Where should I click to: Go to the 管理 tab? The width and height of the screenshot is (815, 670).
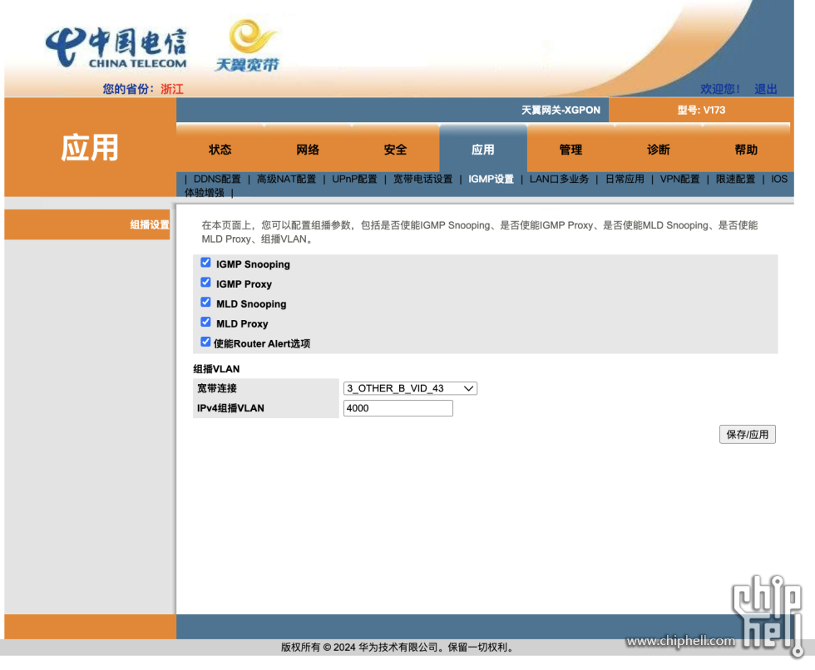(570, 150)
